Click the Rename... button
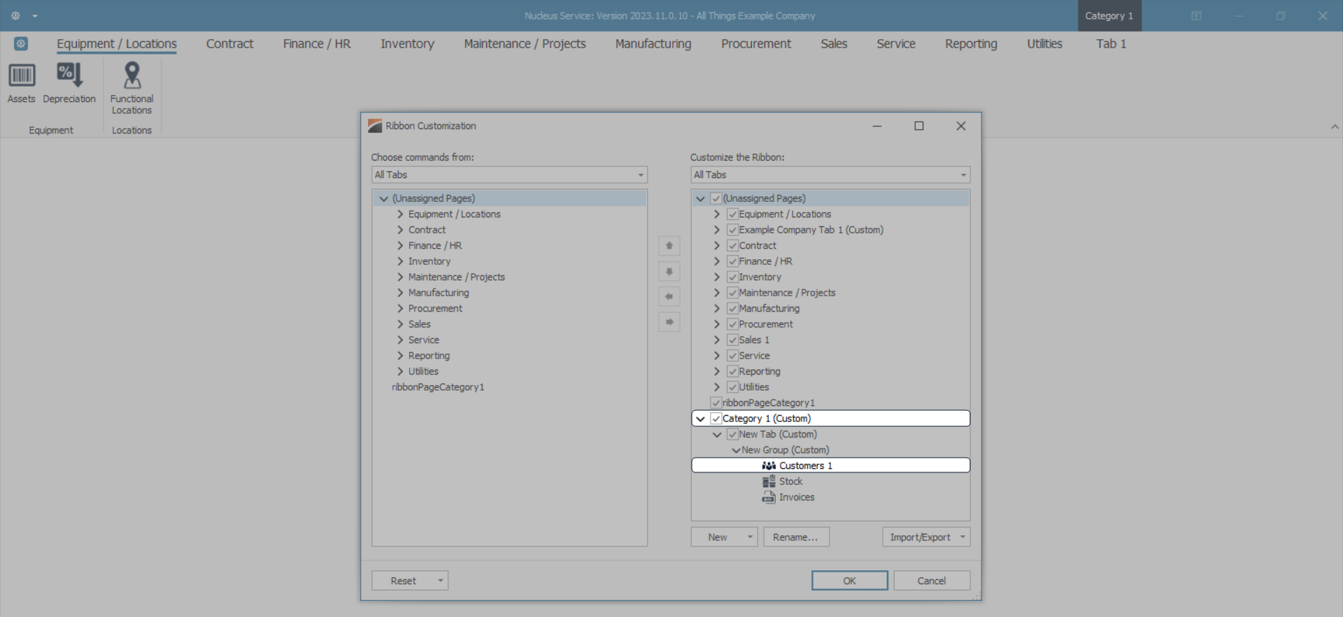The image size is (1343, 617). 796,537
